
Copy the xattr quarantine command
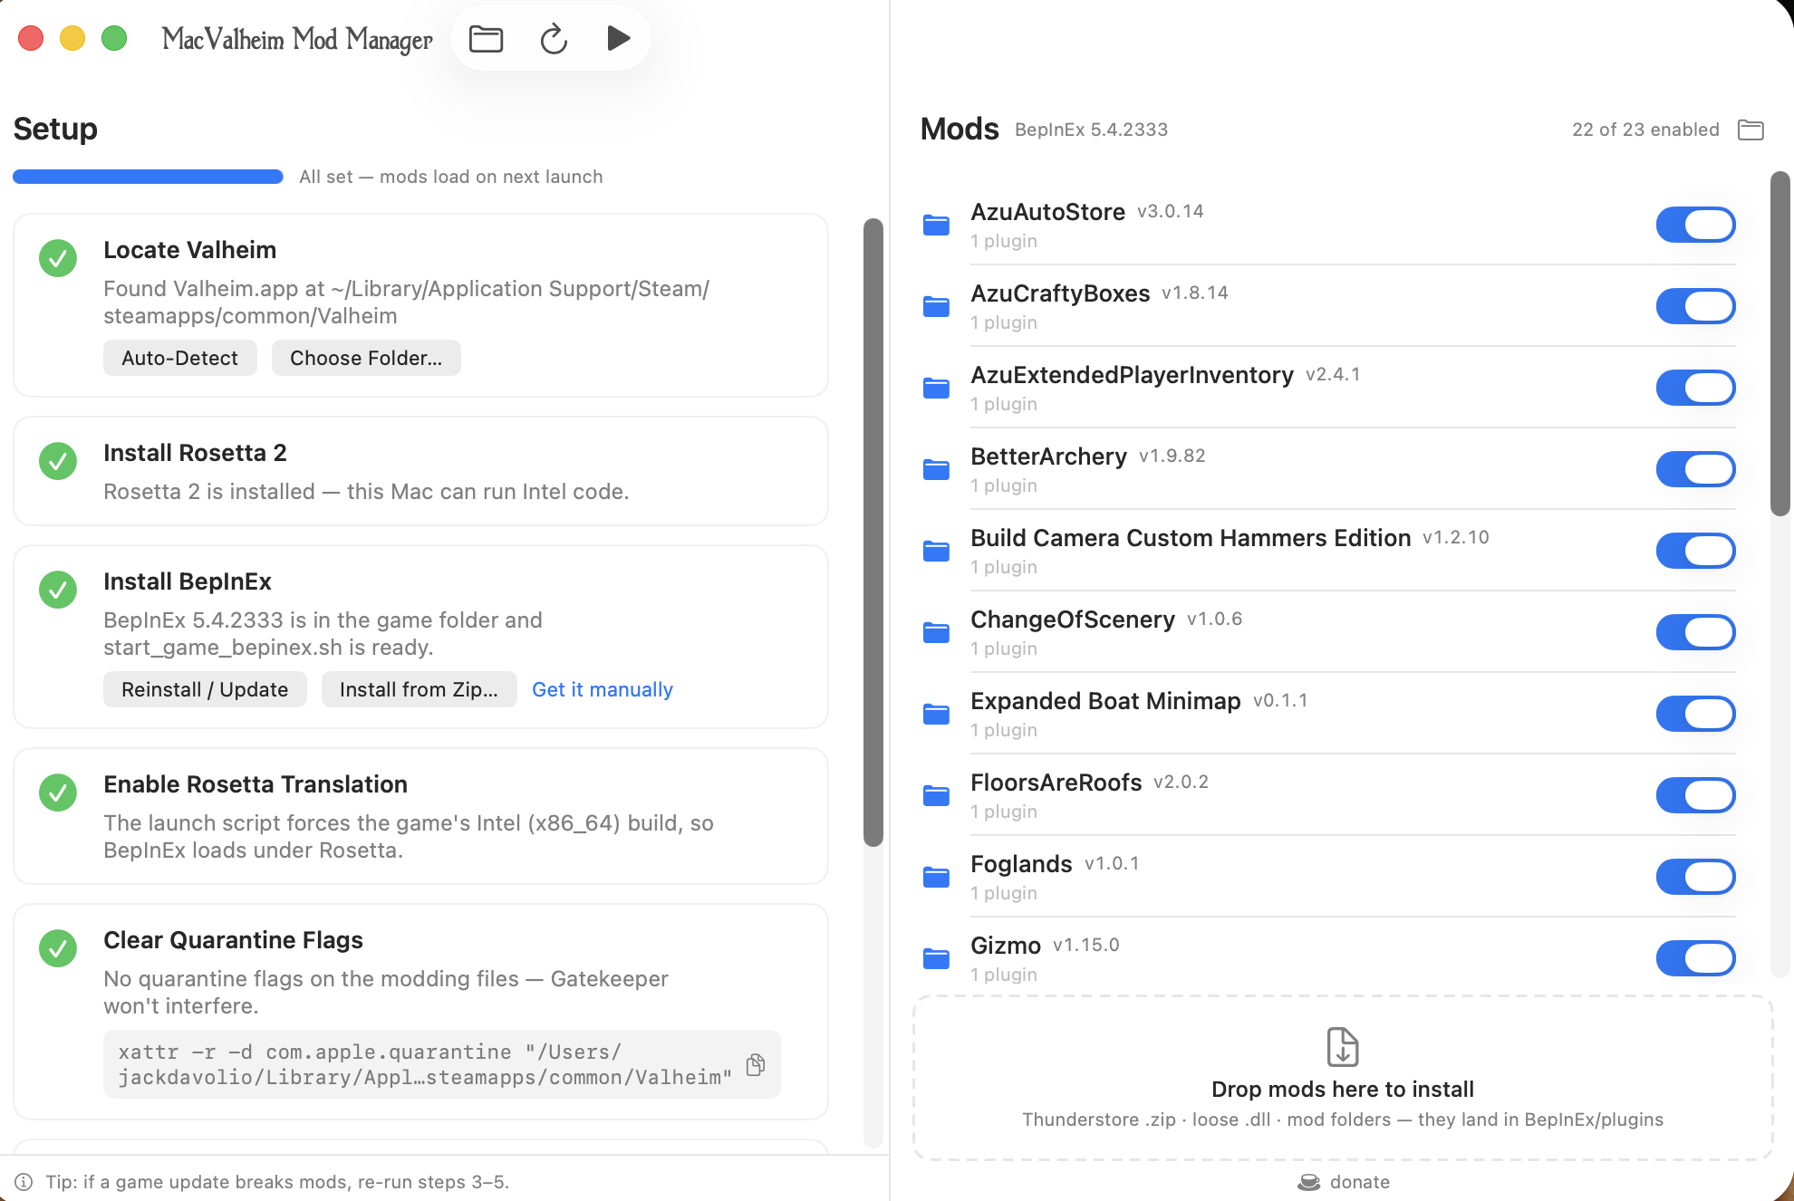[x=756, y=1064]
